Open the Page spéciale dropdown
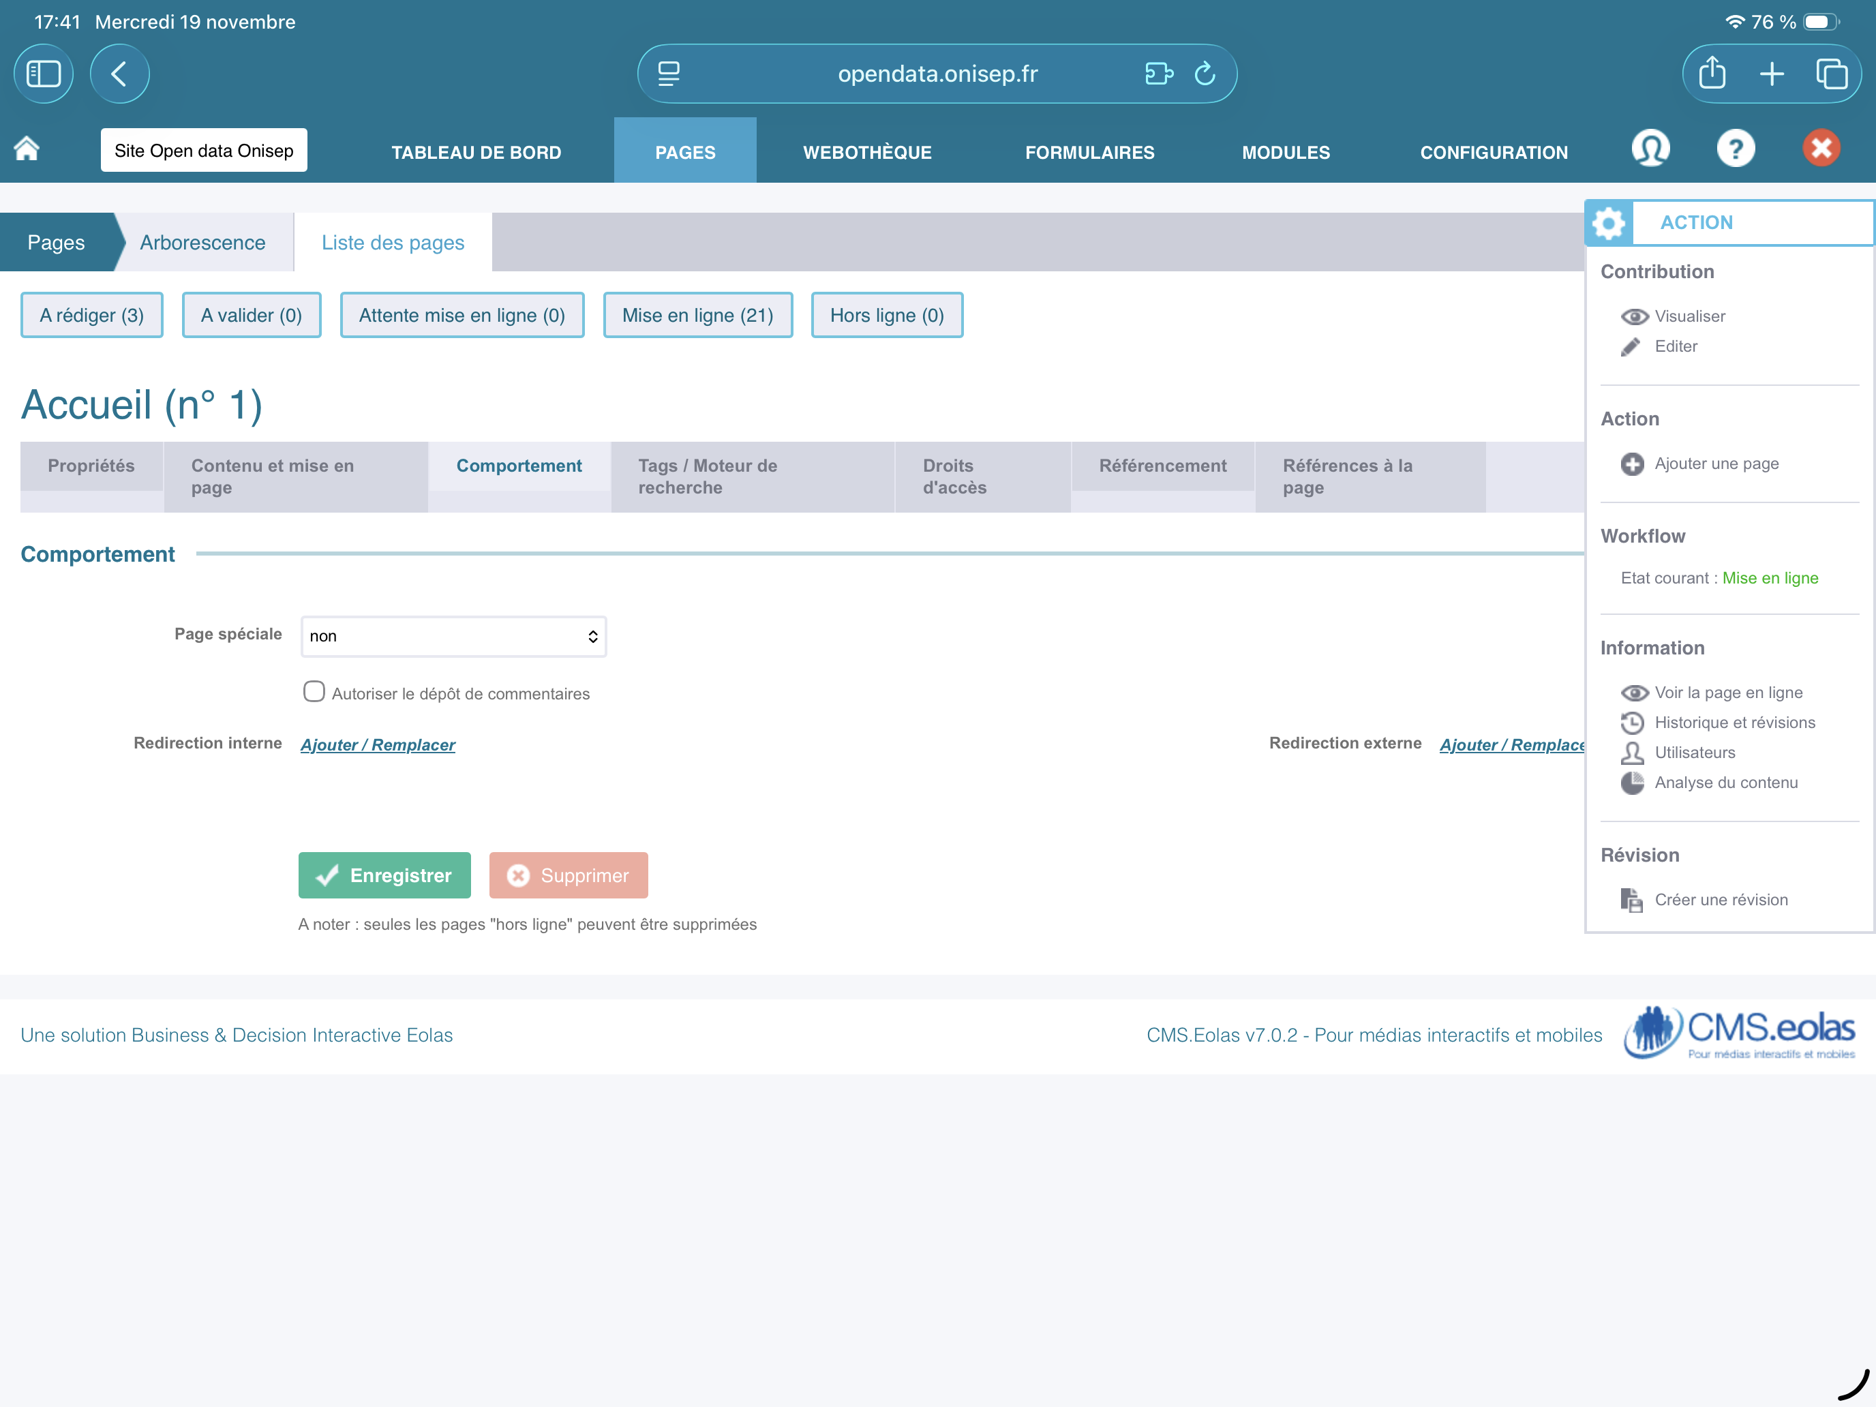Screen dimensions: 1876x1407 453,636
